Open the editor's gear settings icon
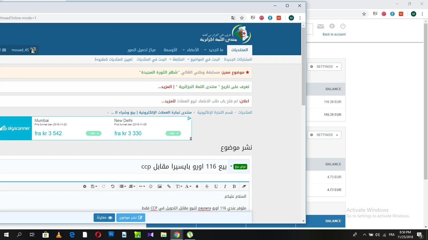 (x=85, y=186)
